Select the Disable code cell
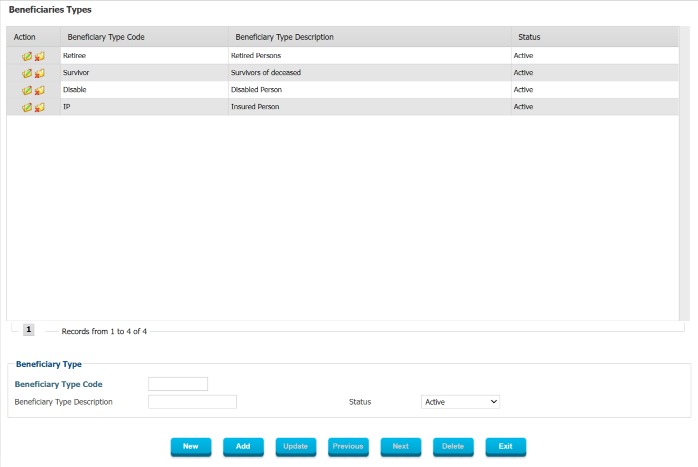698x467 pixels. 144,89
